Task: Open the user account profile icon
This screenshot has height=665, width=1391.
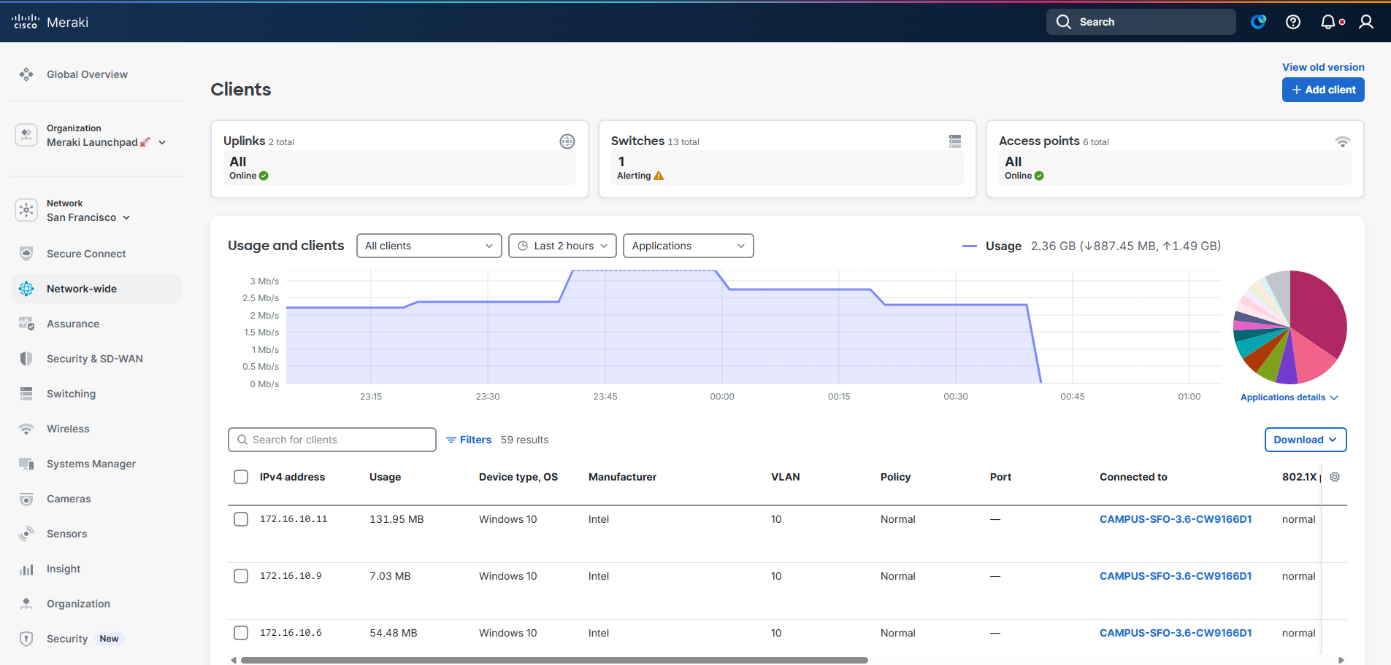Action: [1365, 22]
